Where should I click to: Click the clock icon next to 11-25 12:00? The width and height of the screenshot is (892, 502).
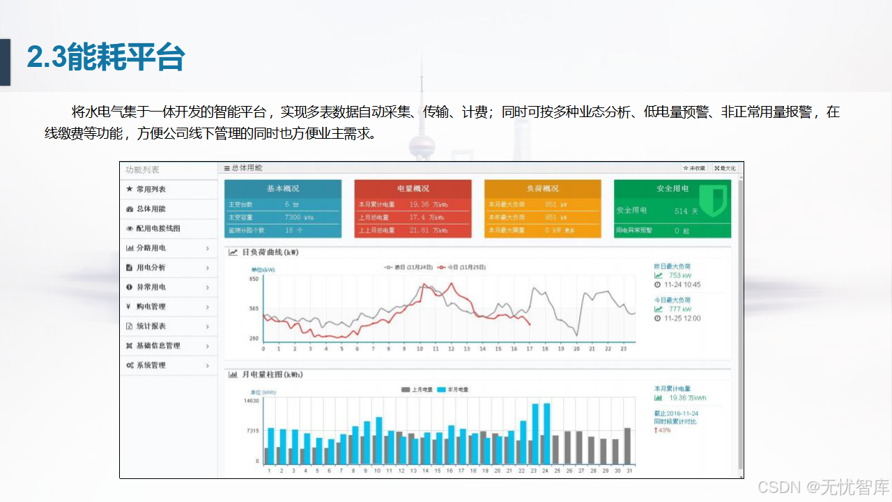[658, 319]
